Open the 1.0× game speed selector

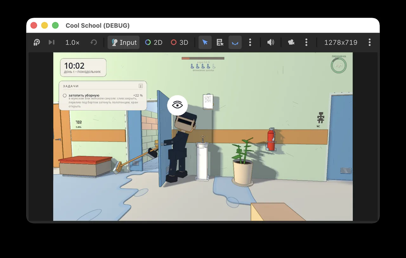(72, 43)
